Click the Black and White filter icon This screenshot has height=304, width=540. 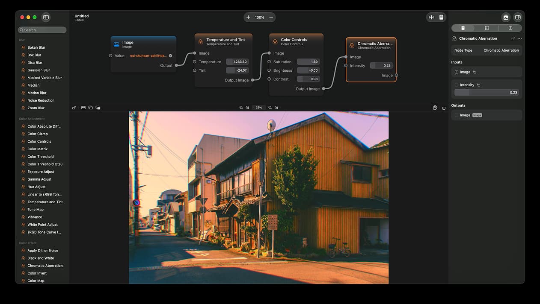click(24, 258)
